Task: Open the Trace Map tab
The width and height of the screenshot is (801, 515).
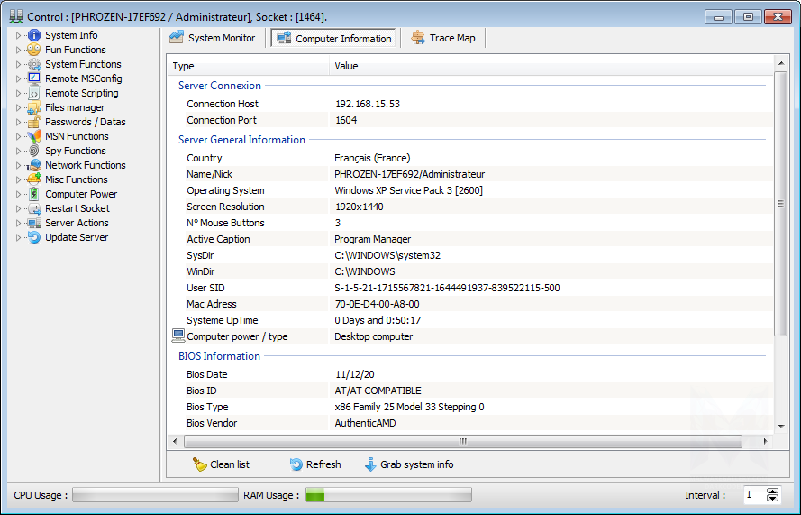Action: coord(444,38)
